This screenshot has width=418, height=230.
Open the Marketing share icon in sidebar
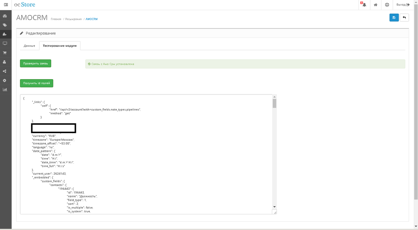(5, 71)
